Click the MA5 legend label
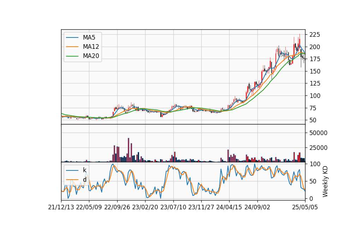Viewport: 339px width, 244px height. [x=89, y=37]
